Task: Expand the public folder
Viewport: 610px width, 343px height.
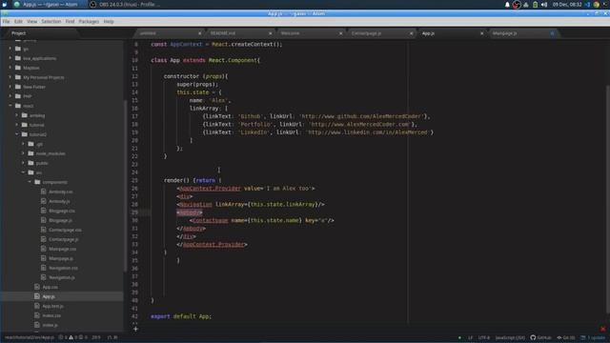Action: [x=23, y=163]
